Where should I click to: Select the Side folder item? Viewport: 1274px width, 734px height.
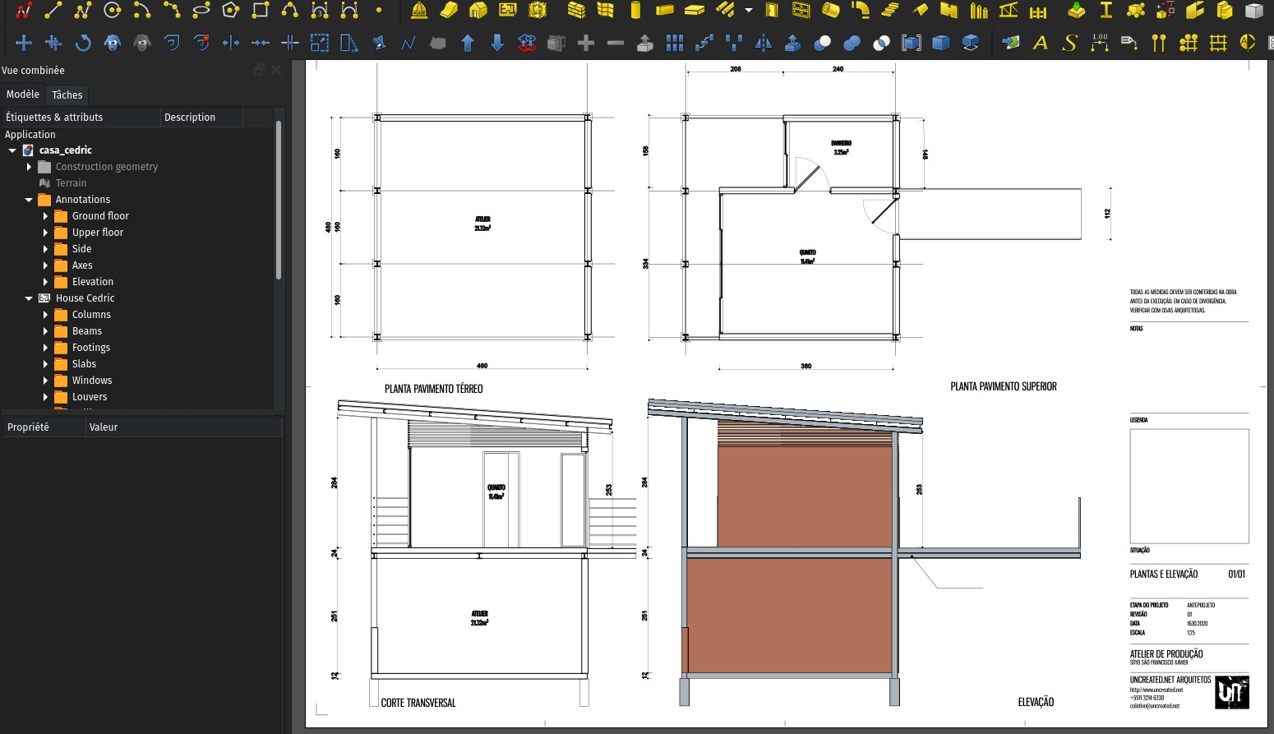pyautogui.click(x=81, y=249)
